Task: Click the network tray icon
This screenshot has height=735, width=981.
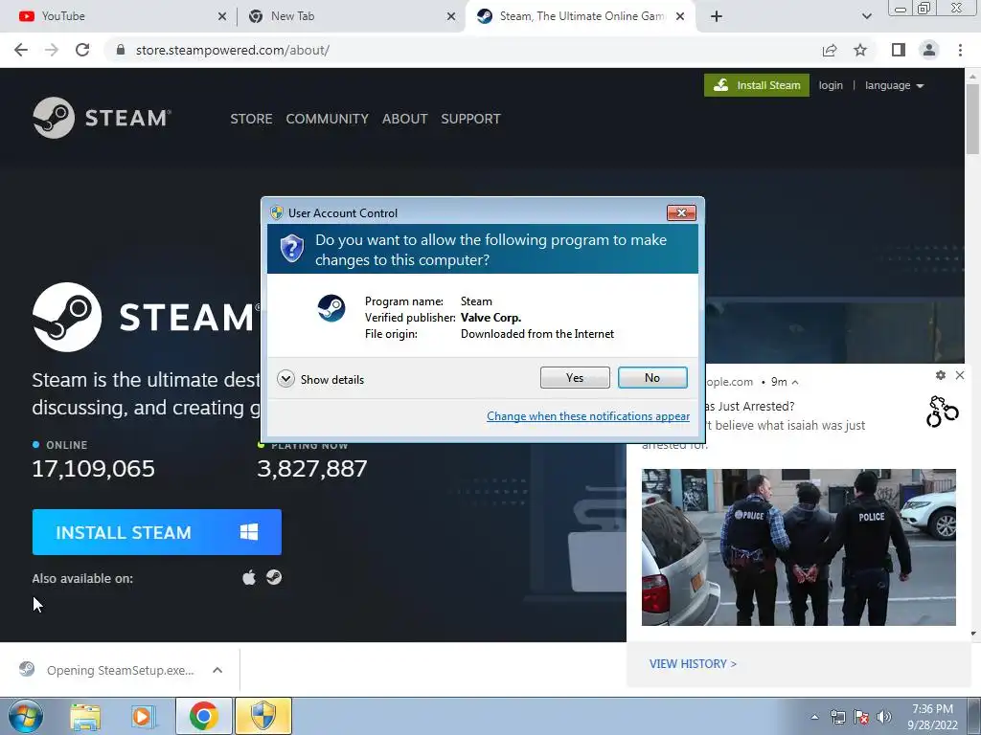Action: (x=837, y=718)
